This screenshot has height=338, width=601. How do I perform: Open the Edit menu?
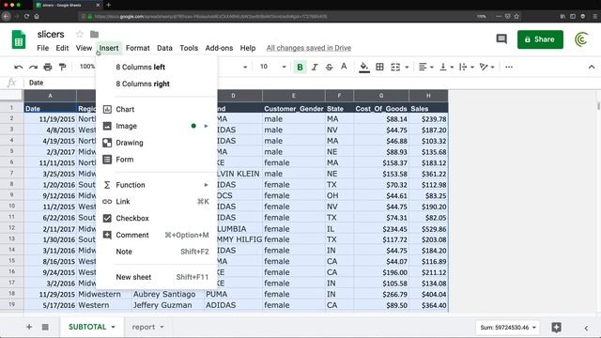(x=62, y=48)
